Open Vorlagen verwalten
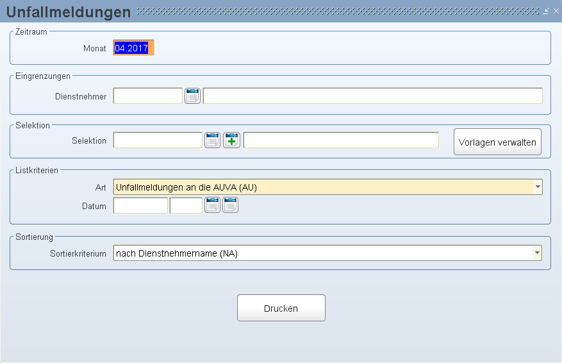Screen dimensions: 562x363 pos(497,142)
